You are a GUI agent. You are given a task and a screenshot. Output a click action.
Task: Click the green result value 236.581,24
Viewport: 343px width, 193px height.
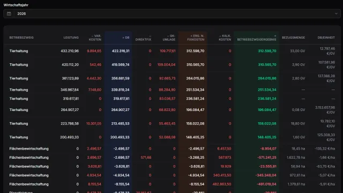pyautogui.click(x=267, y=99)
